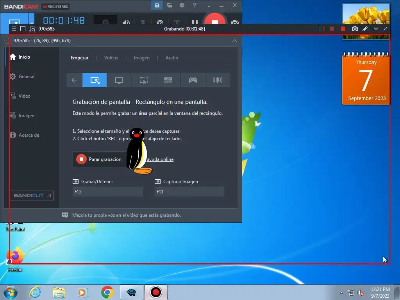Open the hamburger menu on the recording bar
The height and width of the screenshot is (300, 400).
(x=14, y=29)
